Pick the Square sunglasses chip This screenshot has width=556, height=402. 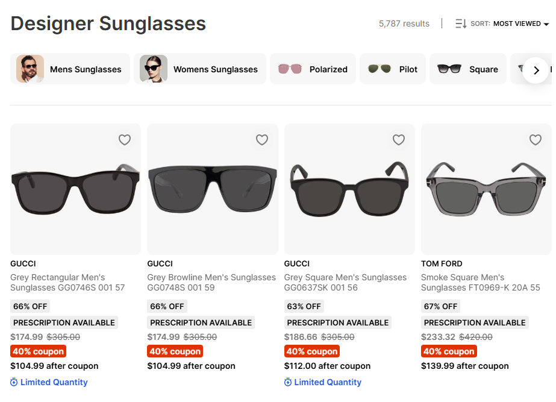point(468,69)
